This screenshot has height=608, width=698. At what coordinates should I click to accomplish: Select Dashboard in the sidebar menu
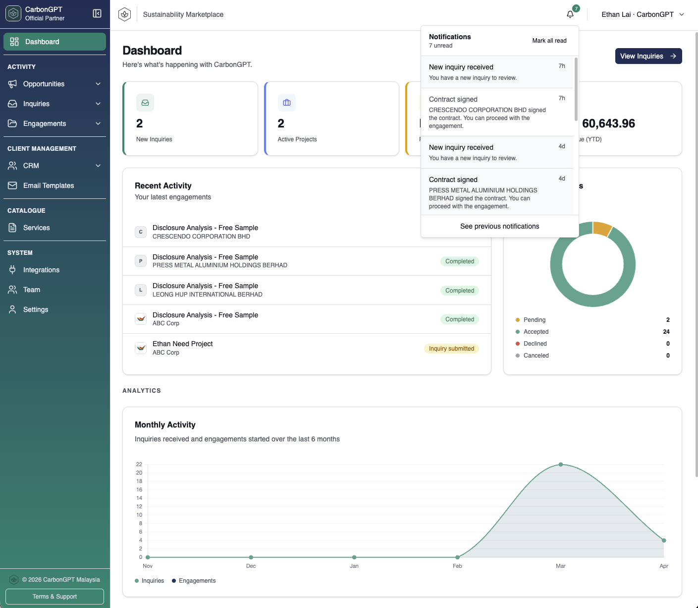[x=54, y=42]
